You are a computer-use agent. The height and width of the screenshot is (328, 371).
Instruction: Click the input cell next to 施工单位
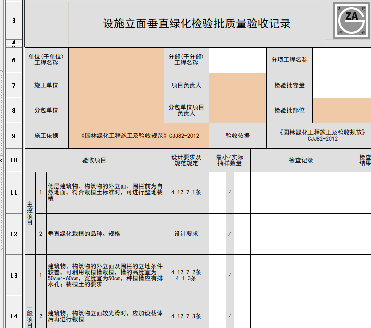pyautogui.click(x=116, y=86)
